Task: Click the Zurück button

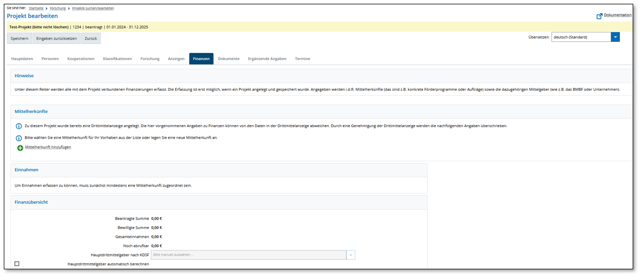Action: point(91,39)
